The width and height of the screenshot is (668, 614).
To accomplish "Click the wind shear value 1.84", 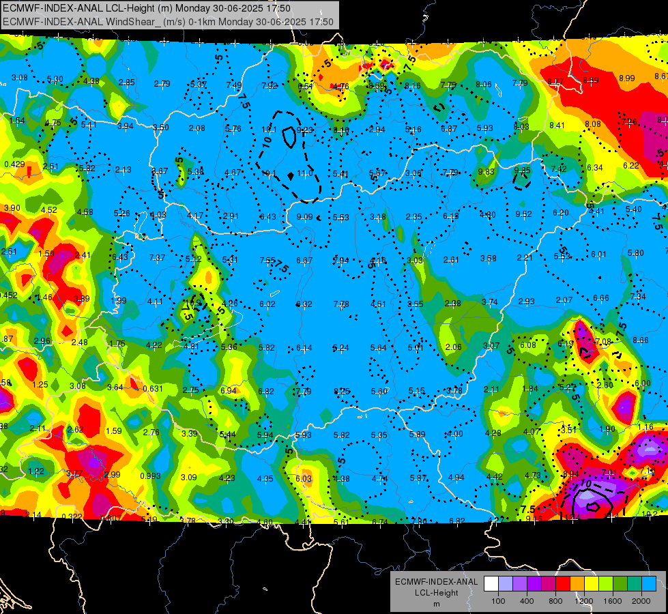I will point(530,389).
